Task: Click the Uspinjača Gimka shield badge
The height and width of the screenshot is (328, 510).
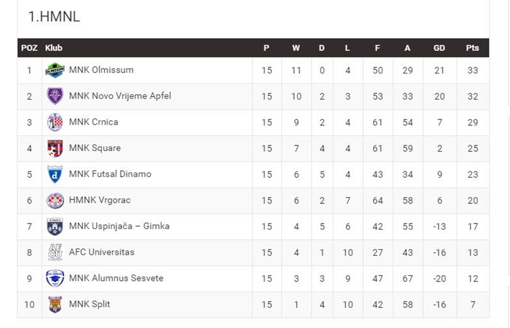Action: (55, 227)
